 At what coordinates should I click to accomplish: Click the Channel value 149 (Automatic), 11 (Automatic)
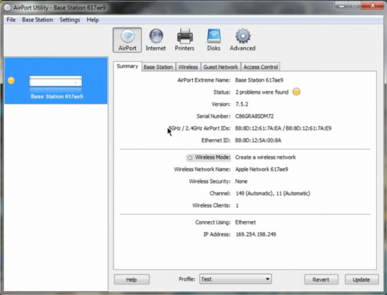click(272, 194)
